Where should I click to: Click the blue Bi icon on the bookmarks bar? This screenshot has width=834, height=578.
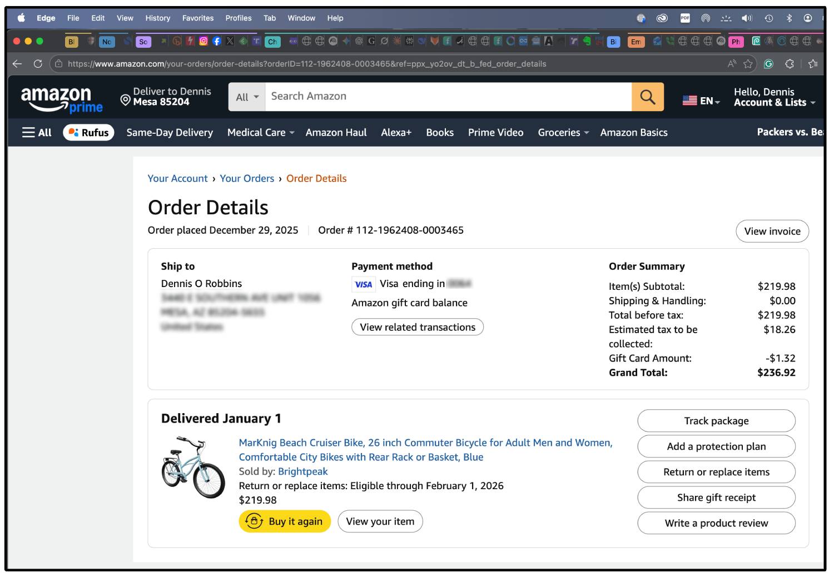pyautogui.click(x=613, y=42)
